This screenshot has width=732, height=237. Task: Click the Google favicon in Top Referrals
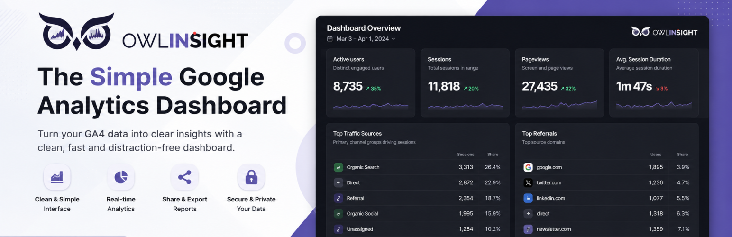click(x=528, y=167)
